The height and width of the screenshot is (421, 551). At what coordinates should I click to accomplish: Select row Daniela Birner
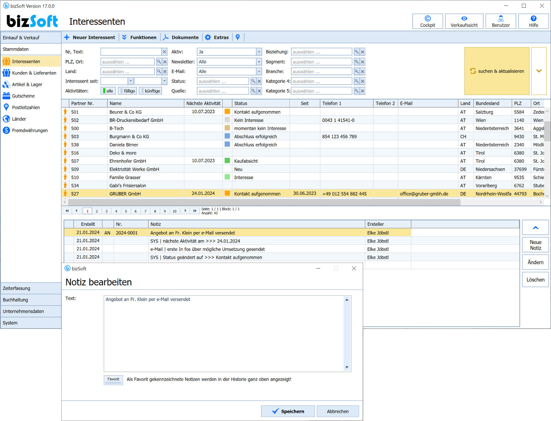(303, 144)
